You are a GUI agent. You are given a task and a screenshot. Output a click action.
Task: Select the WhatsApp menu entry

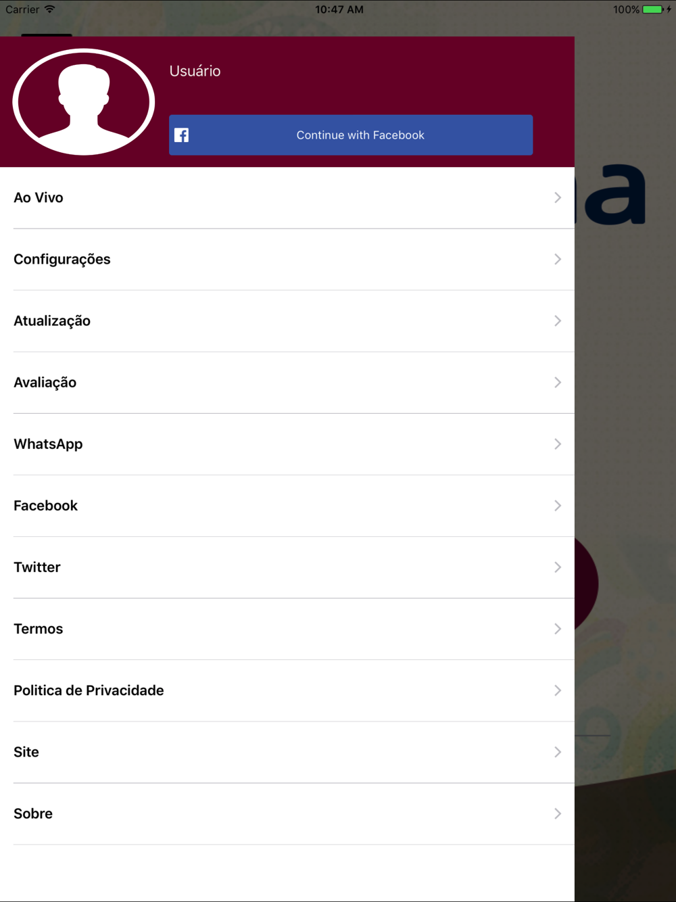tap(287, 444)
